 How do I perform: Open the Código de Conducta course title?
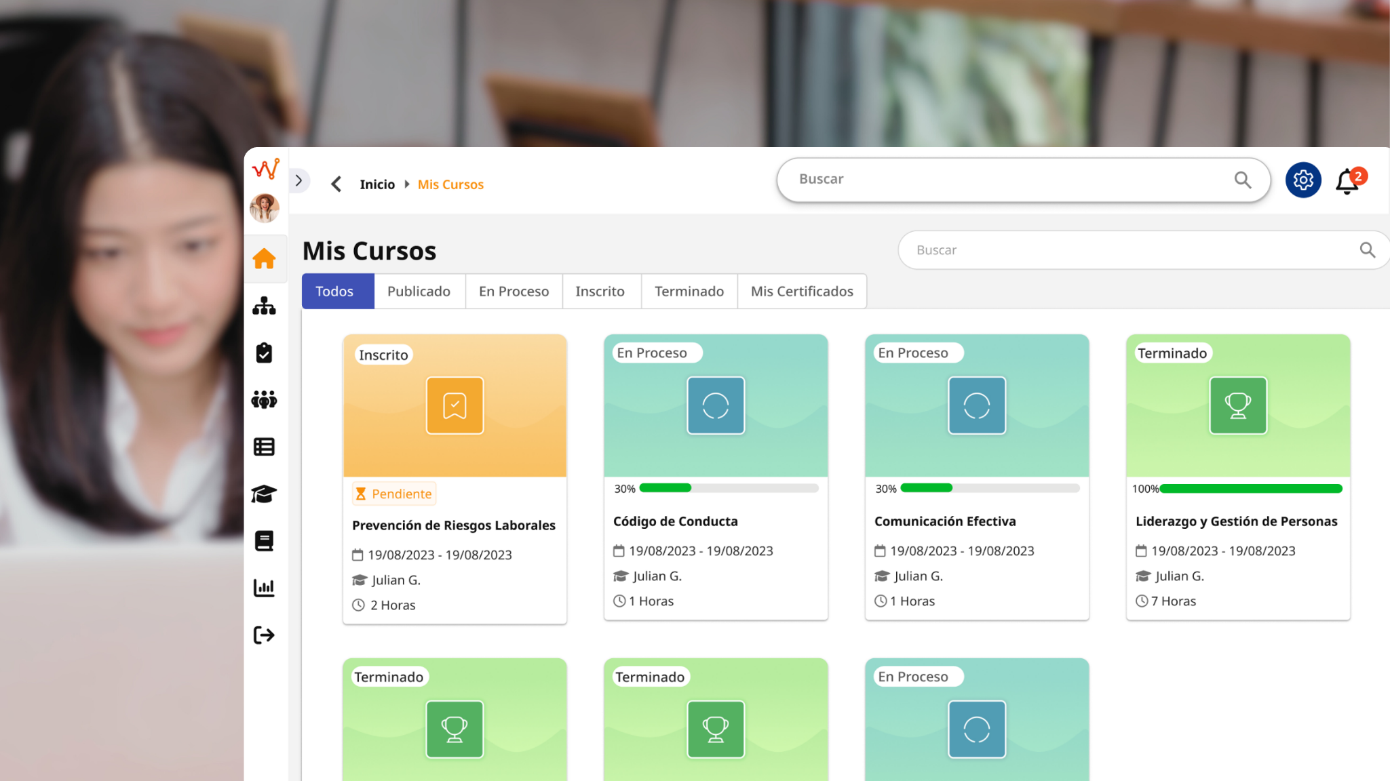pos(675,521)
